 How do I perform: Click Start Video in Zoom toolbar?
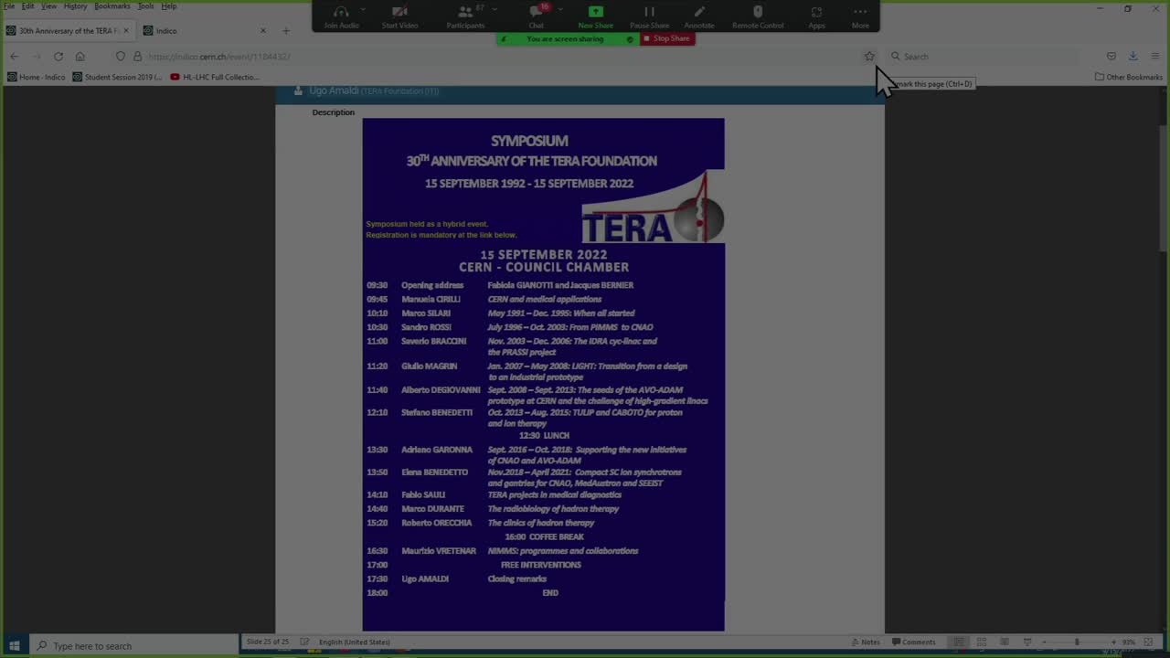(399, 16)
